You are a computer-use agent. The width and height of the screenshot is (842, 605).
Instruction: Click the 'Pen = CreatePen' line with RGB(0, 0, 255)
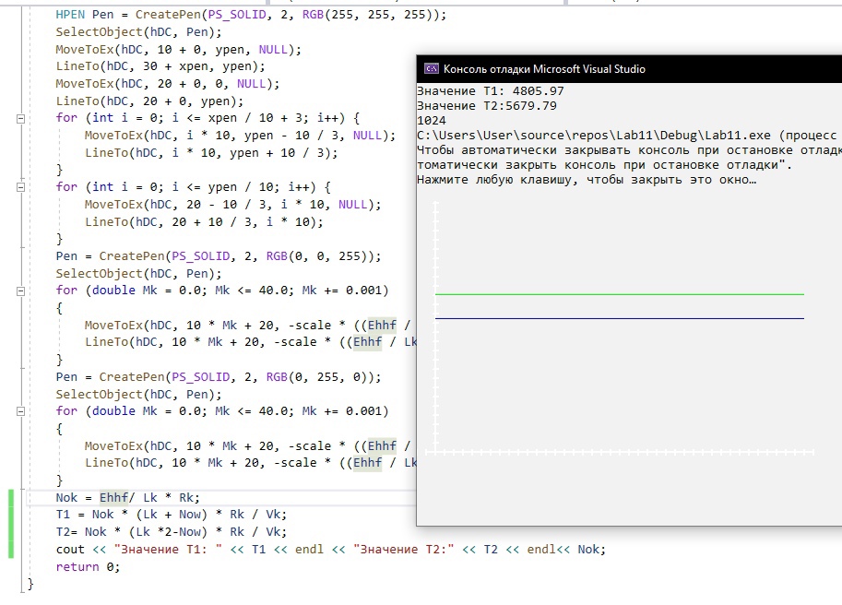click(x=219, y=256)
